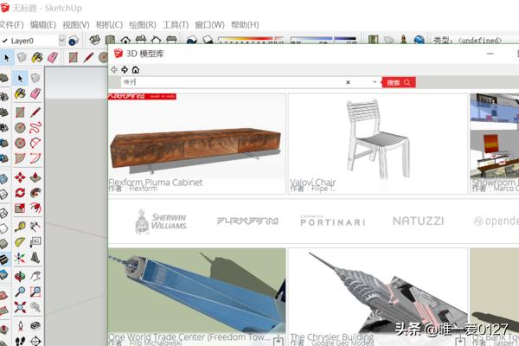The width and height of the screenshot is (519, 346).
Task: Open the 相机(C) menu
Action: click(x=109, y=25)
